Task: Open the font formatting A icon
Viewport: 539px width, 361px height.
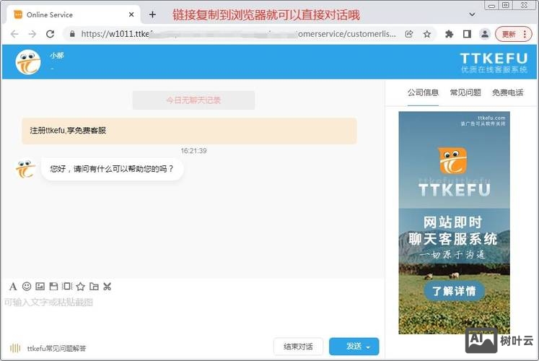Action: 13,287
